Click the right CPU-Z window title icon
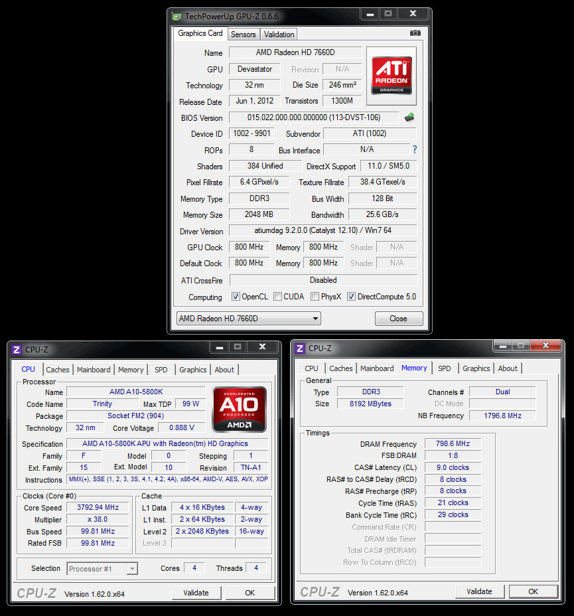The width and height of the screenshot is (574, 616). pos(300,348)
